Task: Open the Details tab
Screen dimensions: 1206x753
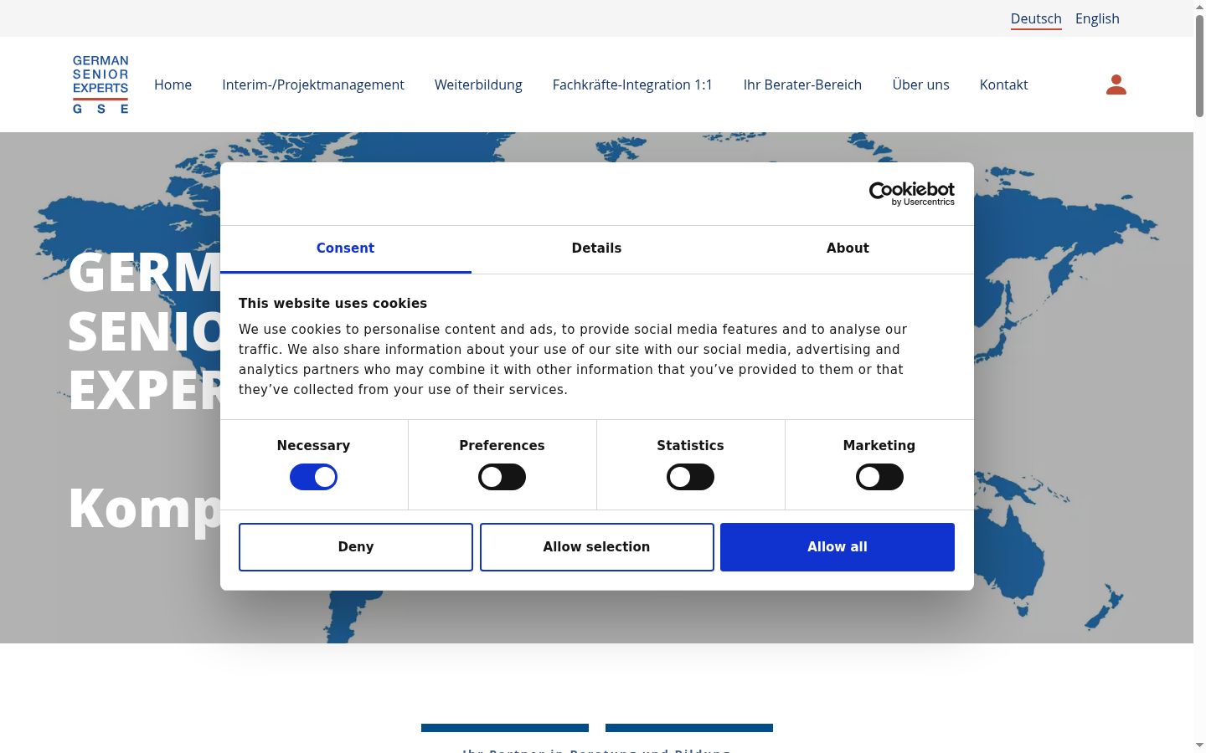Action: [596, 248]
